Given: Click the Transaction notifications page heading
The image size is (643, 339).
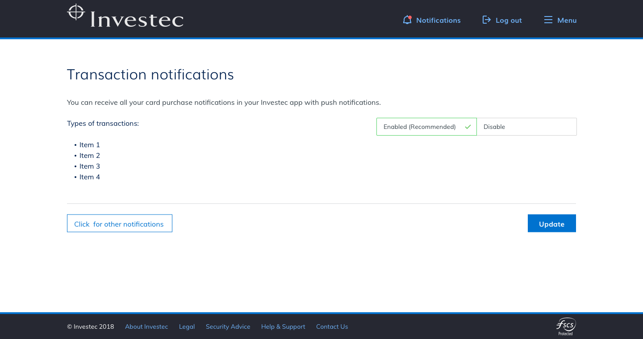Looking at the screenshot, I should 150,74.
